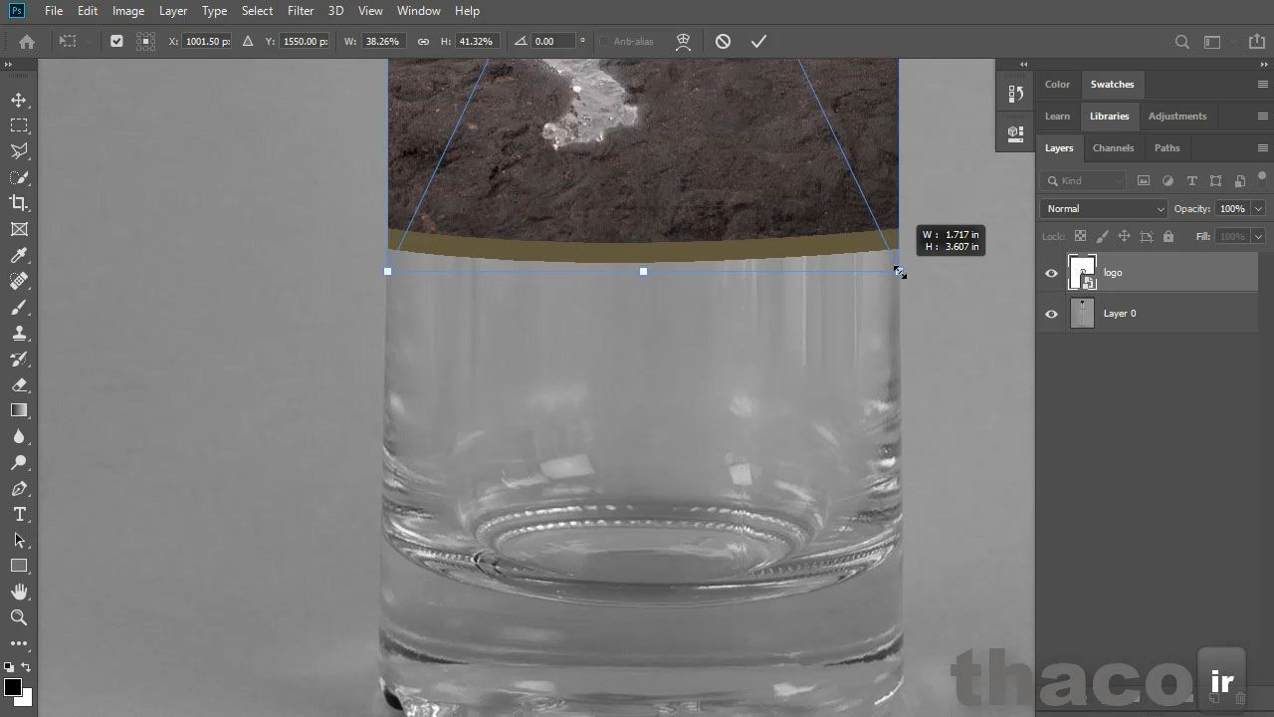This screenshot has width=1274, height=717.
Task: Click the Share icon in options bar
Action: [x=1256, y=42]
